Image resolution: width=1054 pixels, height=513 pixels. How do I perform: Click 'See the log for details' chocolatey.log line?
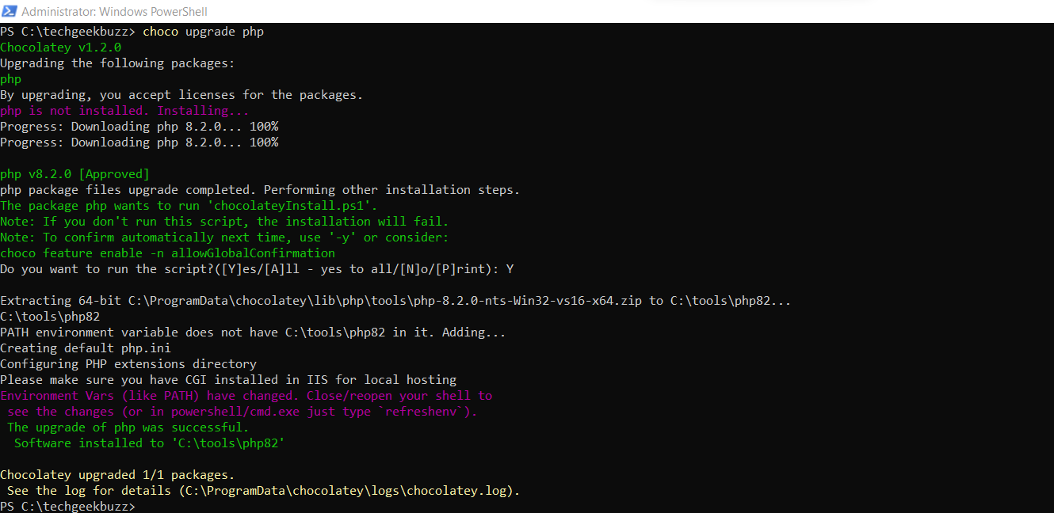pos(264,491)
